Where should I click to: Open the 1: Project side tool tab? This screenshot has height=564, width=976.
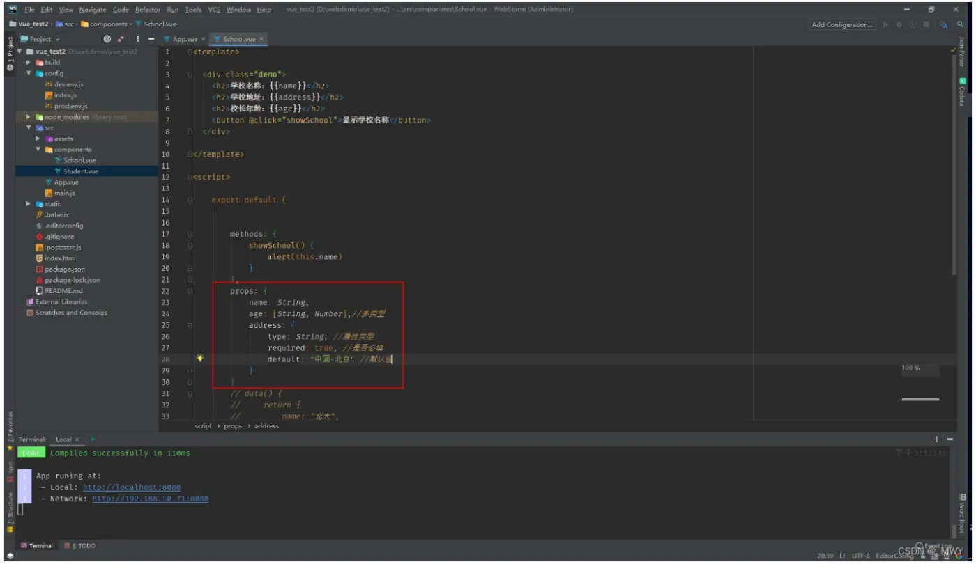(x=10, y=54)
